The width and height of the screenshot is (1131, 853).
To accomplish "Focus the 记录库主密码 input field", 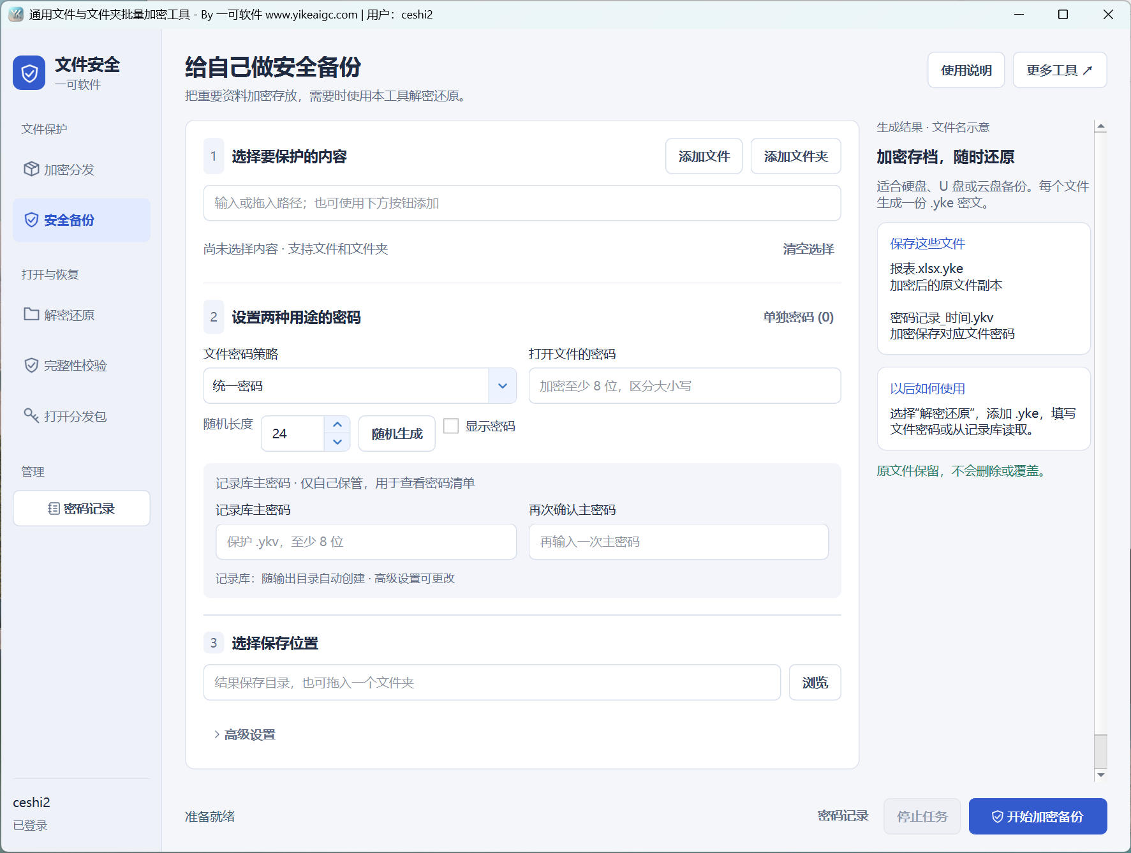I will point(366,542).
